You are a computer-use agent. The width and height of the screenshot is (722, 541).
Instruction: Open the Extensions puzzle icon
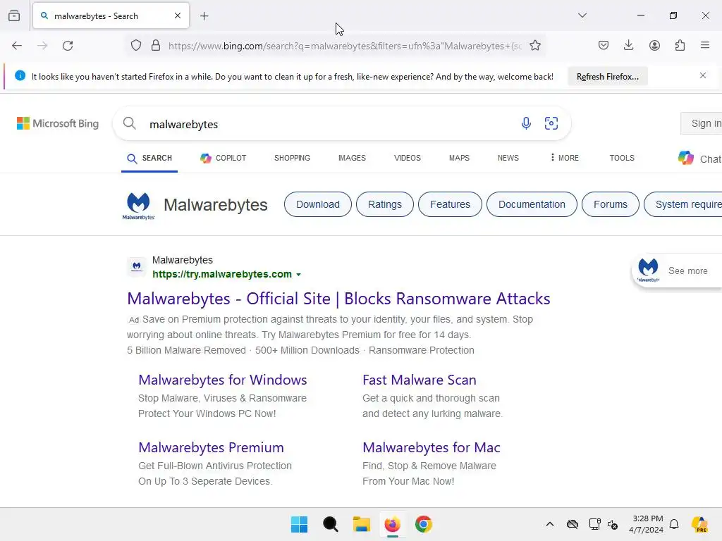(680, 46)
